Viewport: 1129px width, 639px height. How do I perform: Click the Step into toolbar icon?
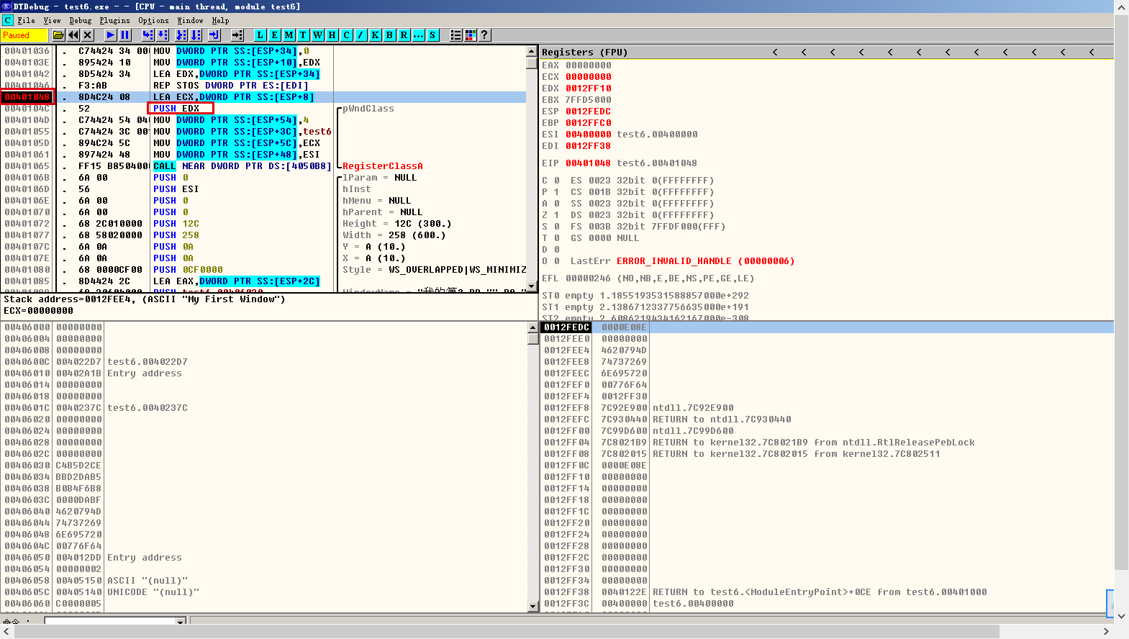tap(148, 35)
